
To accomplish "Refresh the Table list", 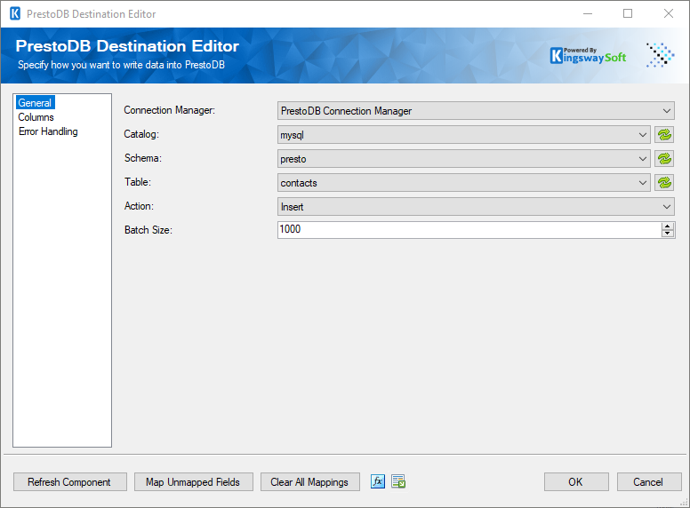I will 664,183.
